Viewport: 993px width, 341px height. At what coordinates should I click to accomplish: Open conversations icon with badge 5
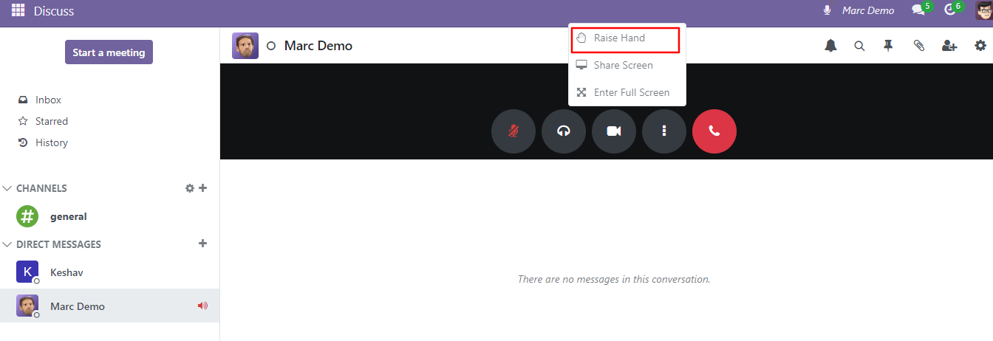(x=921, y=10)
